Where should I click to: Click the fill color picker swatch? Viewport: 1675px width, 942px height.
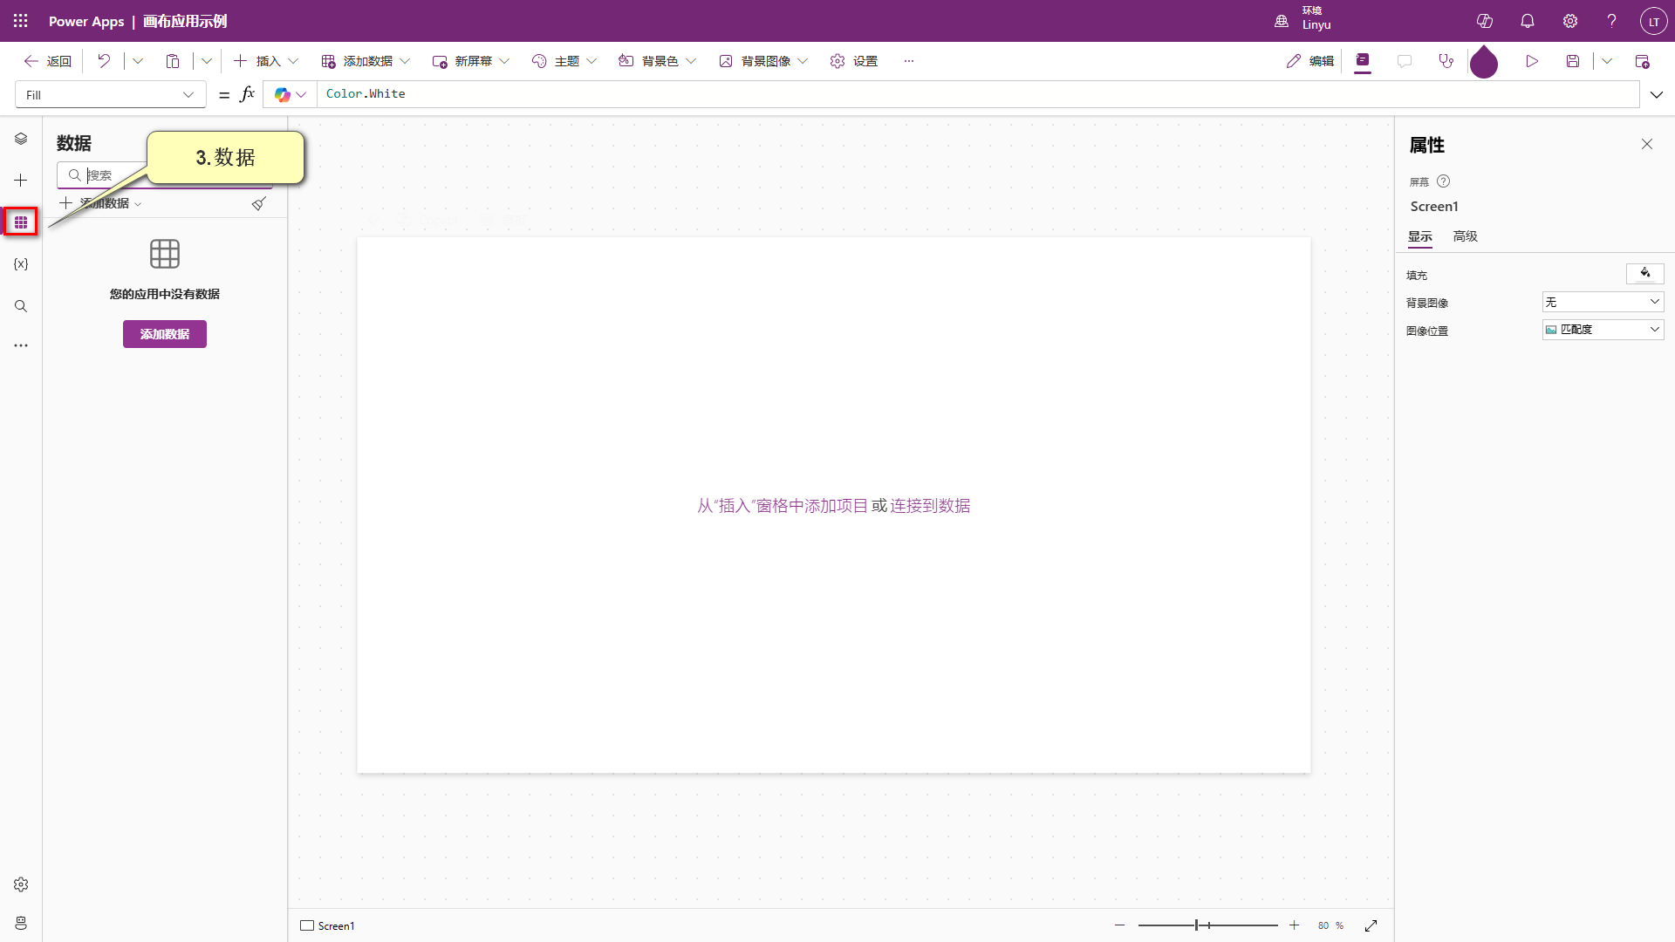pyautogui.click(x=1644, y=274)
